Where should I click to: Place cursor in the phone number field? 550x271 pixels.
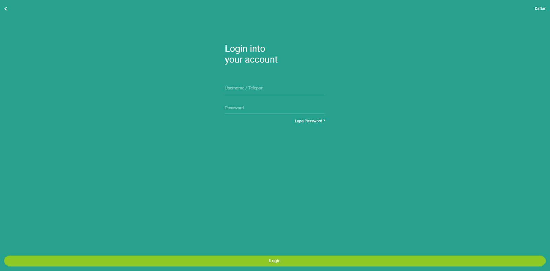pyautogui.click(x=275, y=88)
